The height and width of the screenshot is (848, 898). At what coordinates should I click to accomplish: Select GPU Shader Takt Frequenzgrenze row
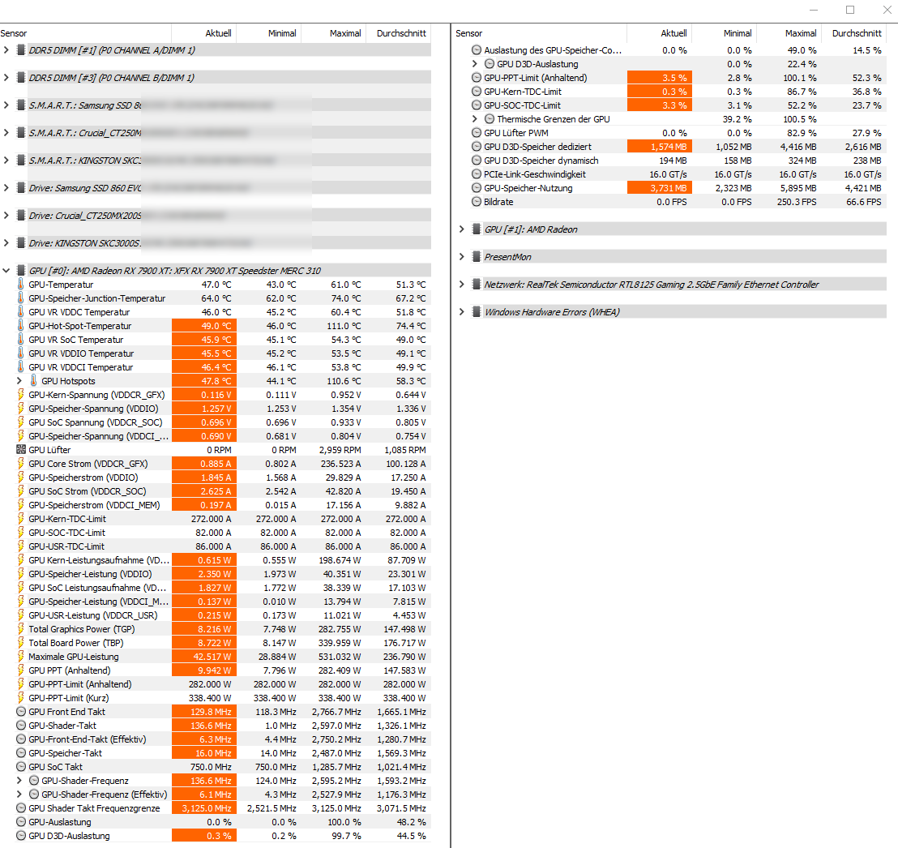coord(216,808)
